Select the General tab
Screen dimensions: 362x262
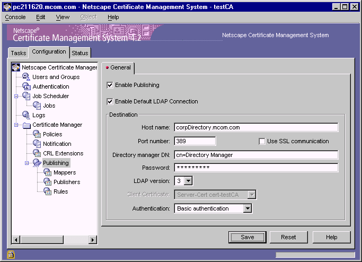(x=118, y=68)
